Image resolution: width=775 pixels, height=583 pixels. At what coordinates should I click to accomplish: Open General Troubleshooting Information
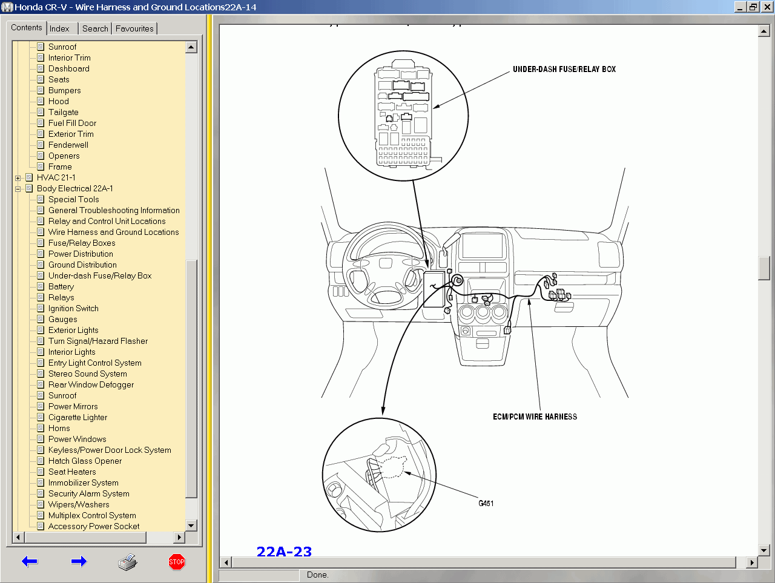(114, 210)
